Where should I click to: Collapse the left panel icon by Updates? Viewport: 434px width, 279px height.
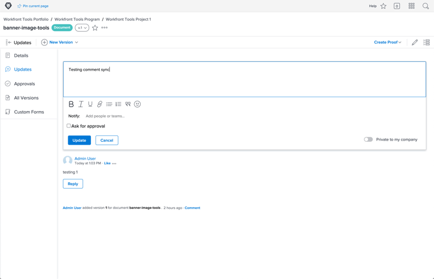(8, 42)
